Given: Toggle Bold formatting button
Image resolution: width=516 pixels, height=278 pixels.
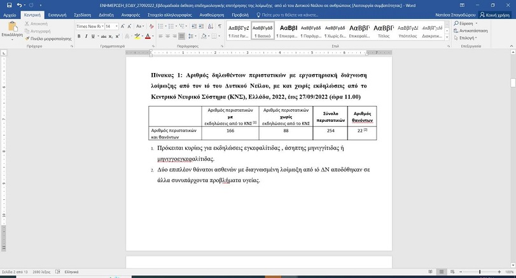Looking at the screenshot, I should [79, 36].
